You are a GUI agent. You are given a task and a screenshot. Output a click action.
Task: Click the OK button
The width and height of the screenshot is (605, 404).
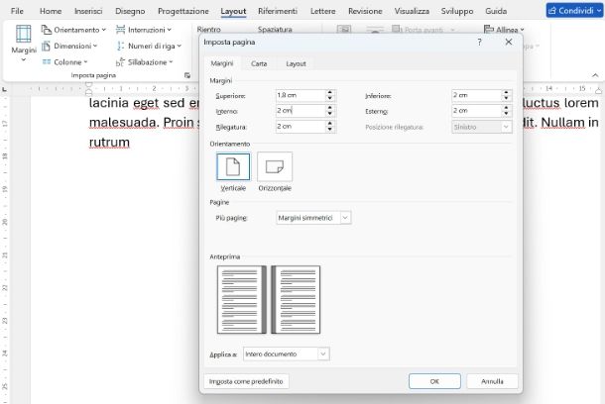[x=434, y=381]
